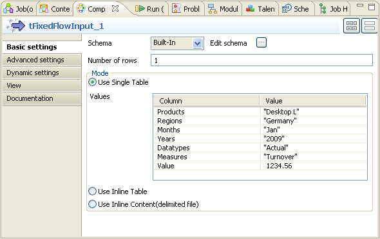Select Use Inline Content radio button
Image resolution: width=380 pixels, height=239 pixels.
[92, 204]
